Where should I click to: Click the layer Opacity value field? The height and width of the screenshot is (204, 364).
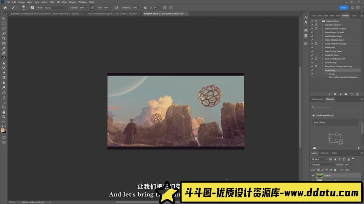347,164
